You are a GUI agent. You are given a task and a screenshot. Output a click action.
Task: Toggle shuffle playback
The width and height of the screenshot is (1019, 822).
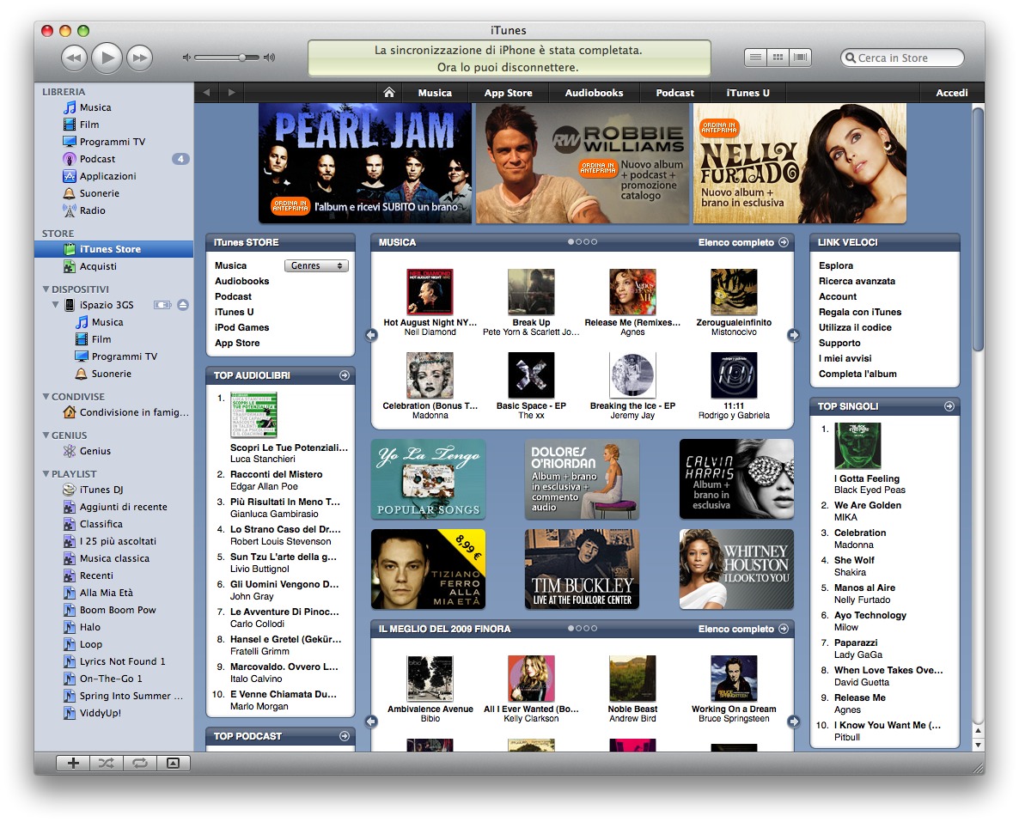click(107, 763)
